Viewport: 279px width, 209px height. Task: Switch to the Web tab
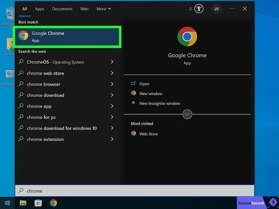(84, 9)
